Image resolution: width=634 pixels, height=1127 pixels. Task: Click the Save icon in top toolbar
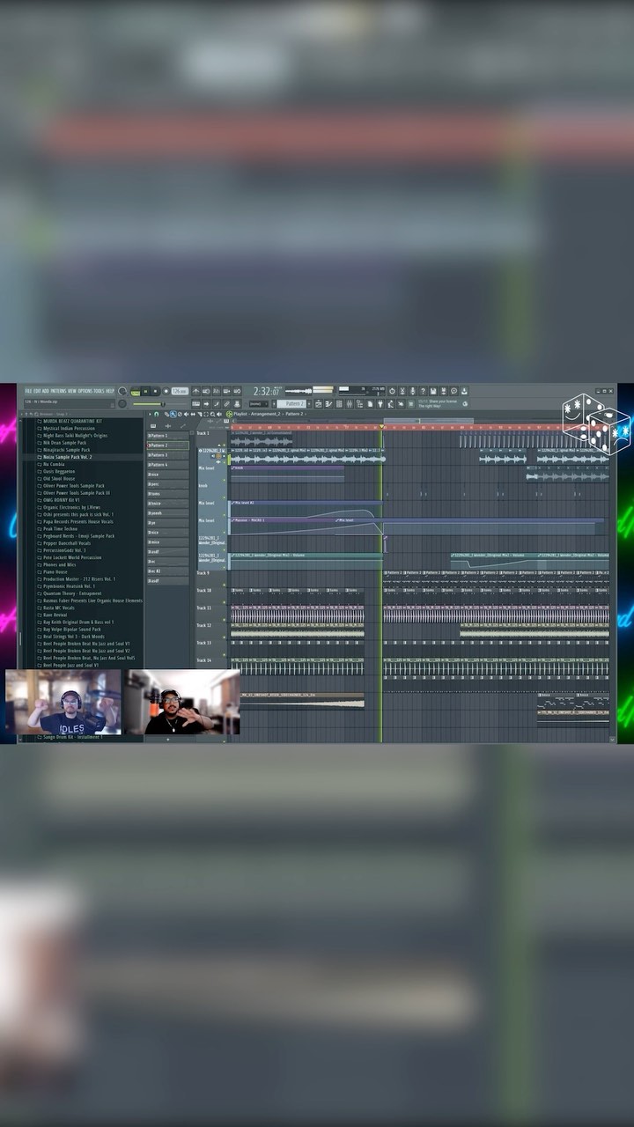pyautogui.click(x=433, y=391)
